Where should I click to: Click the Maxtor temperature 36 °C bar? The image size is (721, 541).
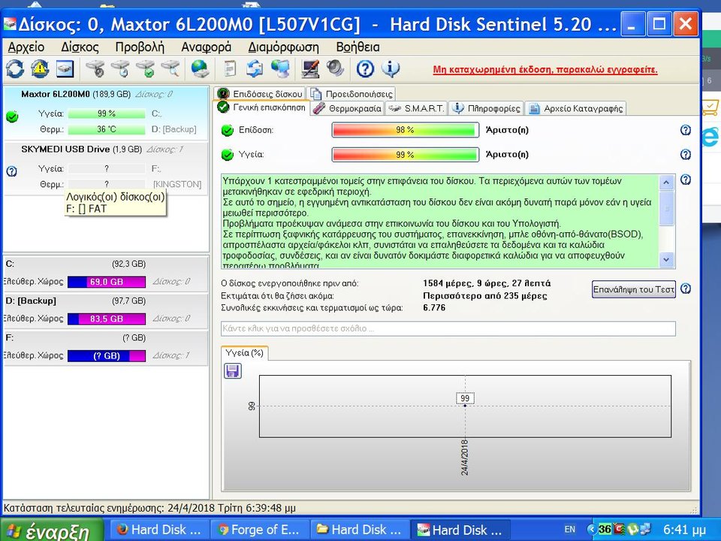click(x=107, y=129)
